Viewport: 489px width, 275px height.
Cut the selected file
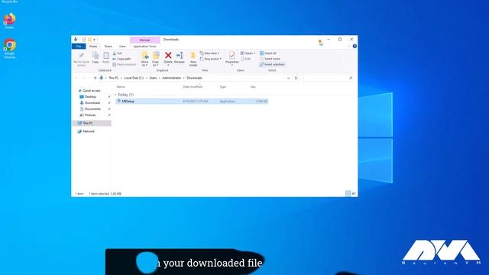pyautogui.click(x=118, y=53)
